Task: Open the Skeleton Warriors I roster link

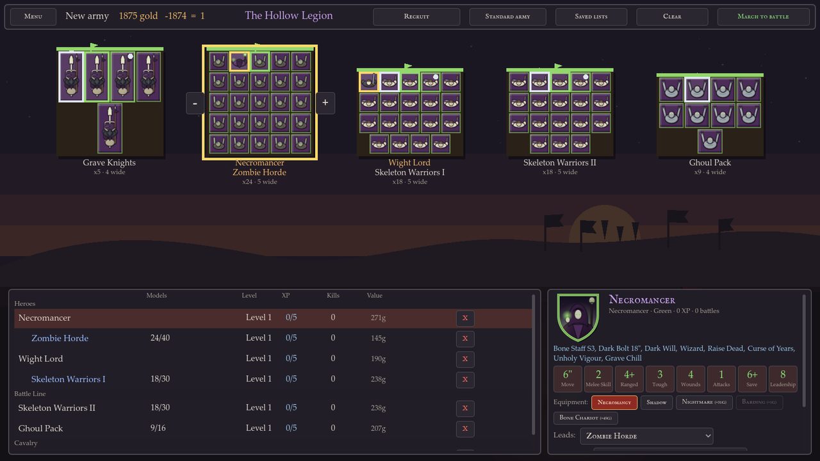Action: pos(68,380)
